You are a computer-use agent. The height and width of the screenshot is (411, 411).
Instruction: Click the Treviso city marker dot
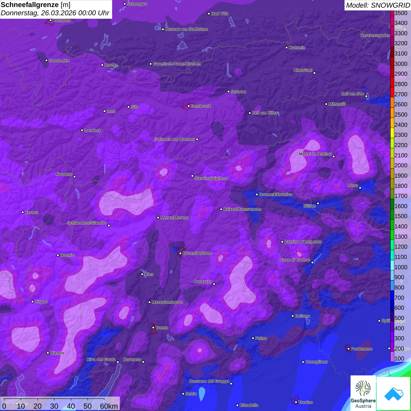click(296, 402)
